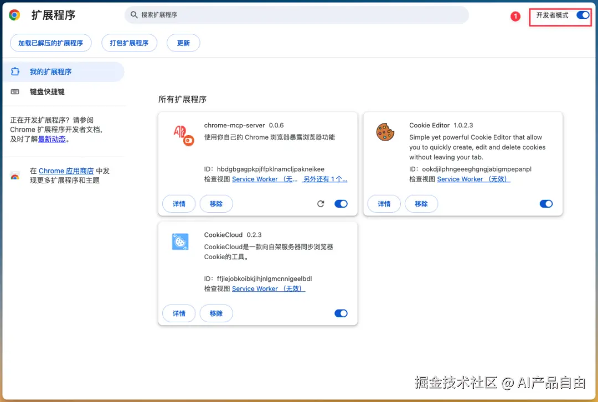Click the 我的扩展程序 puzzle piece icon
The width and height of the screenshot is (598, 402).
coord(15,71)
